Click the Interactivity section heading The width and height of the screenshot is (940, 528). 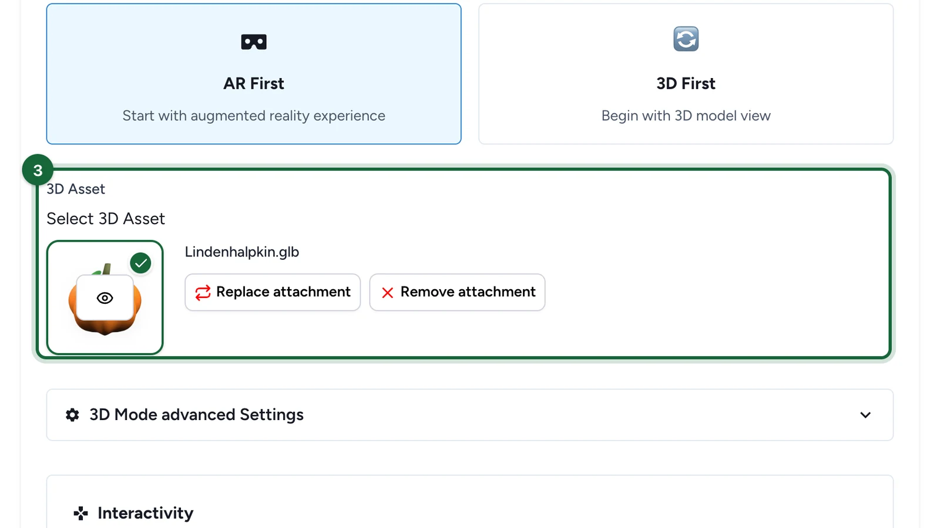(x=145, y=513)
